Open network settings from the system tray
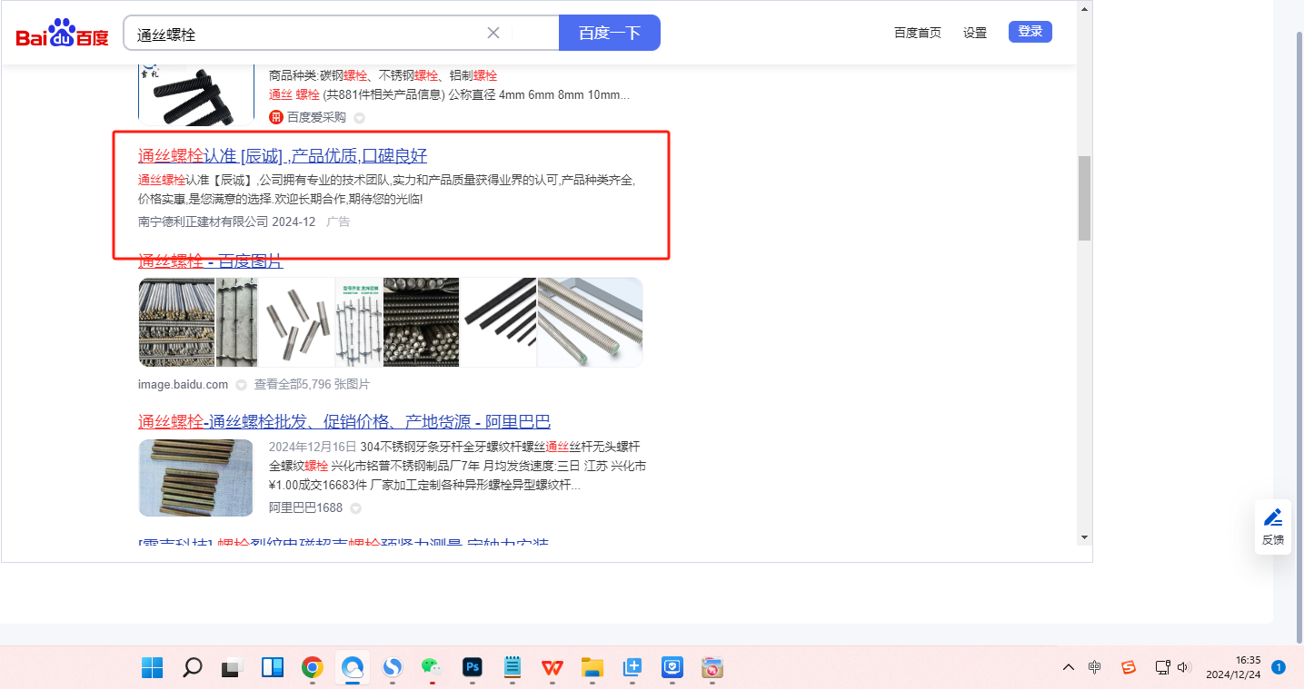The width and height of the screenshot is (1304, 689). 1162,667
